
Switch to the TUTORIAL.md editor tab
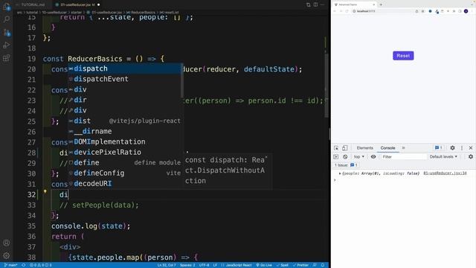tap(33, 4)
